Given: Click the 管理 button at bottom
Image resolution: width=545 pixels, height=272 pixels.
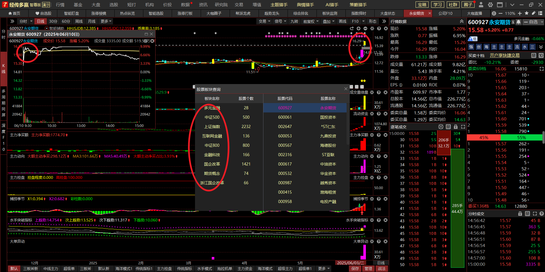Looking at the screenshot, I should click(368, 269).
